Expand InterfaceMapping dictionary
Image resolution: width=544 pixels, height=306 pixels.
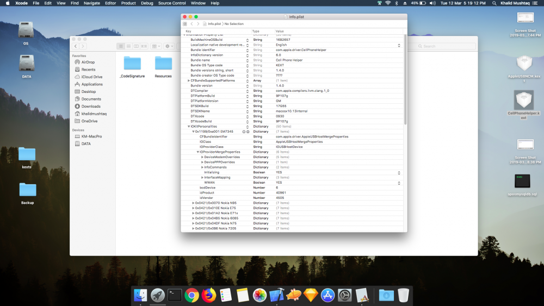(202, 177)
